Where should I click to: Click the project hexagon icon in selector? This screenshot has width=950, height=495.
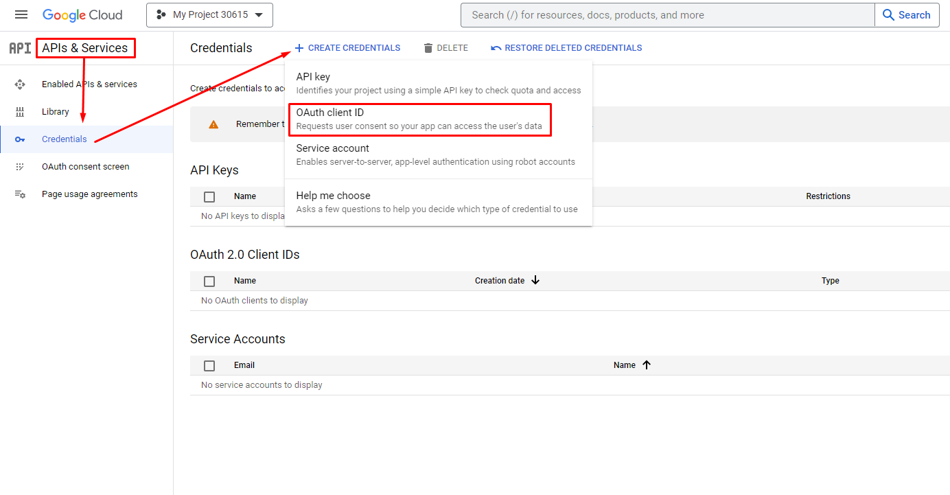coord(161,15)
